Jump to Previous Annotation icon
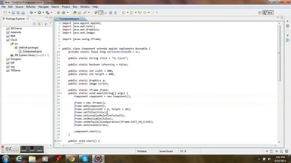The width and height of the screenshot is (291, 163). click(x=131, y=13)
